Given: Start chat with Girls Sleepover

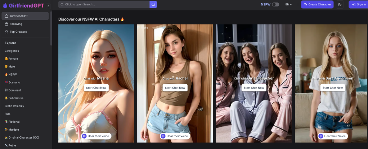Looking at the screenshot, I should [254, 87].
